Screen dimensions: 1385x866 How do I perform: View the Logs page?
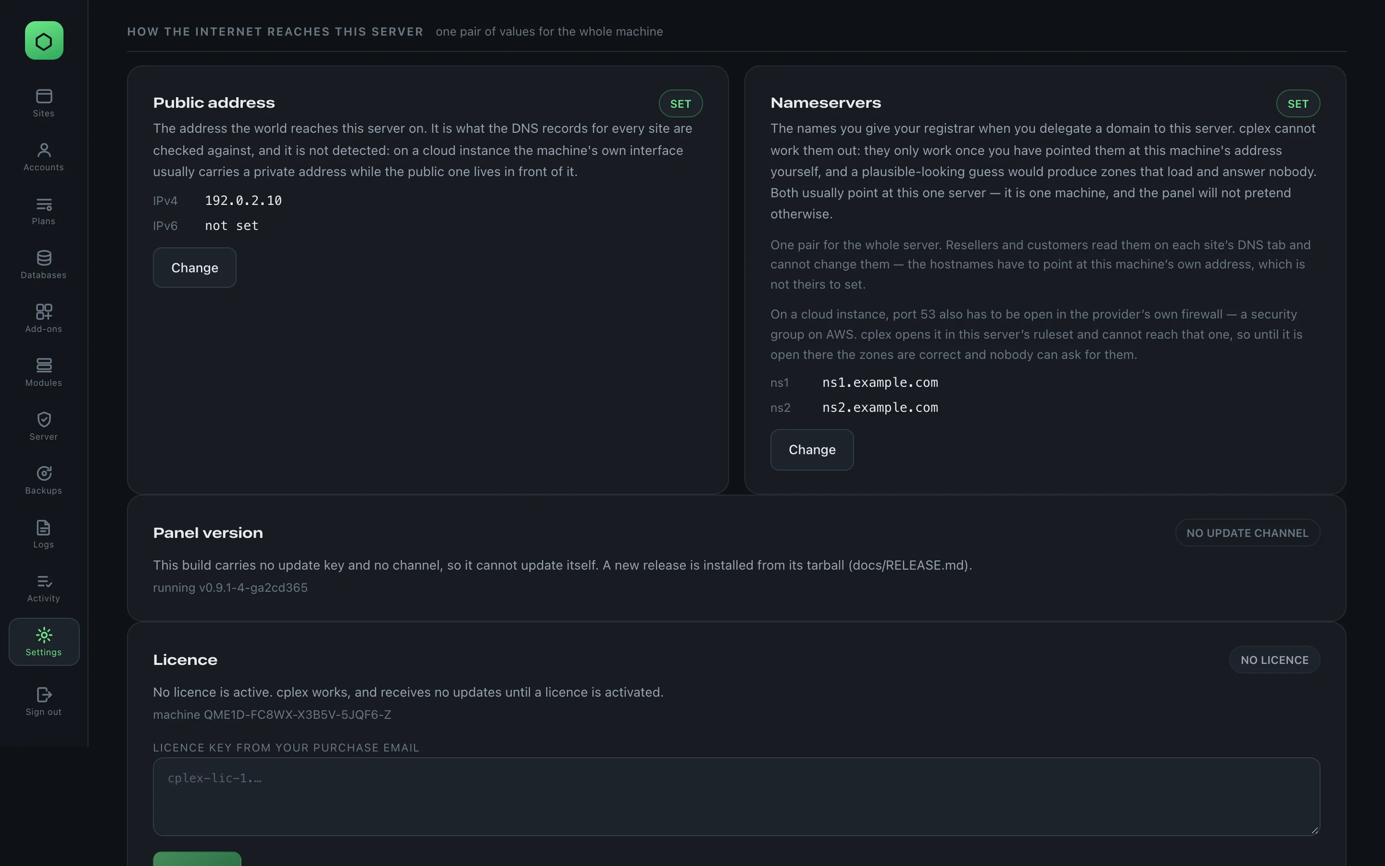(x=43, y=534)
